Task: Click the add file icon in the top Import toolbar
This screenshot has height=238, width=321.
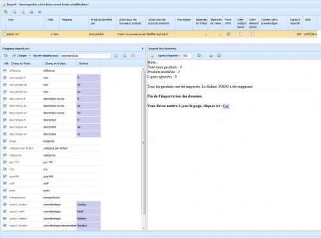Action: [x=14, y=12]
